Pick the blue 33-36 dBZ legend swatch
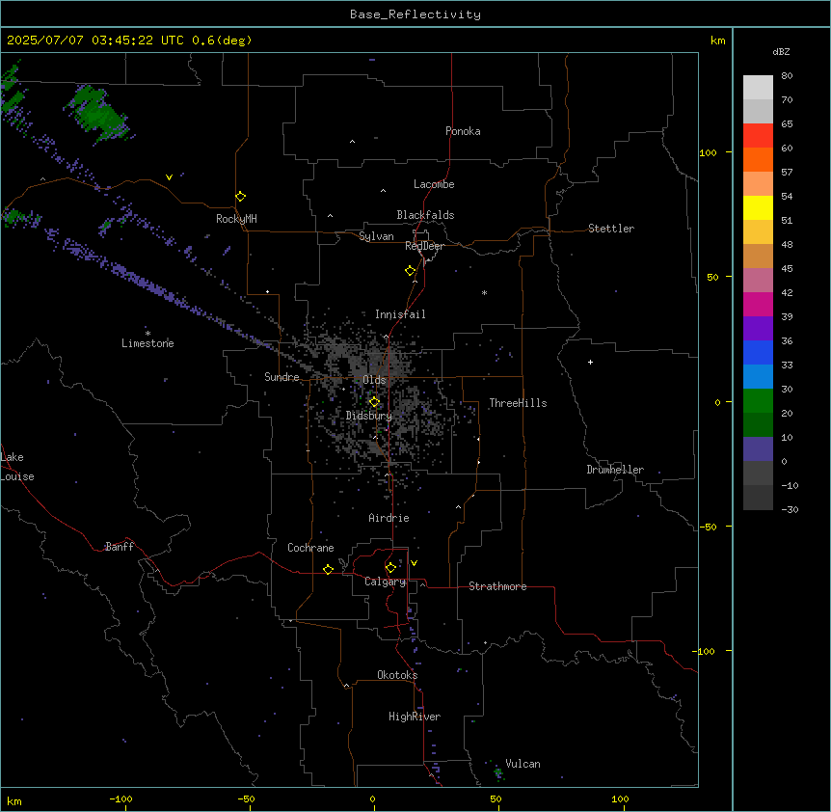Screen dimensions: 831x812 [x=758, y=352]
